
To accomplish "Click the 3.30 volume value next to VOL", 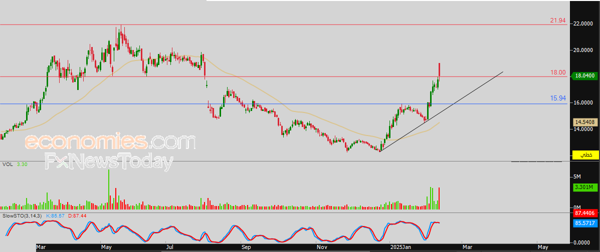I will point(22,164).
